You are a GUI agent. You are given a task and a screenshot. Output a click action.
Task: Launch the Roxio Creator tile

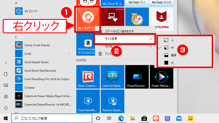pyautogui.click(x=88, y=77)
